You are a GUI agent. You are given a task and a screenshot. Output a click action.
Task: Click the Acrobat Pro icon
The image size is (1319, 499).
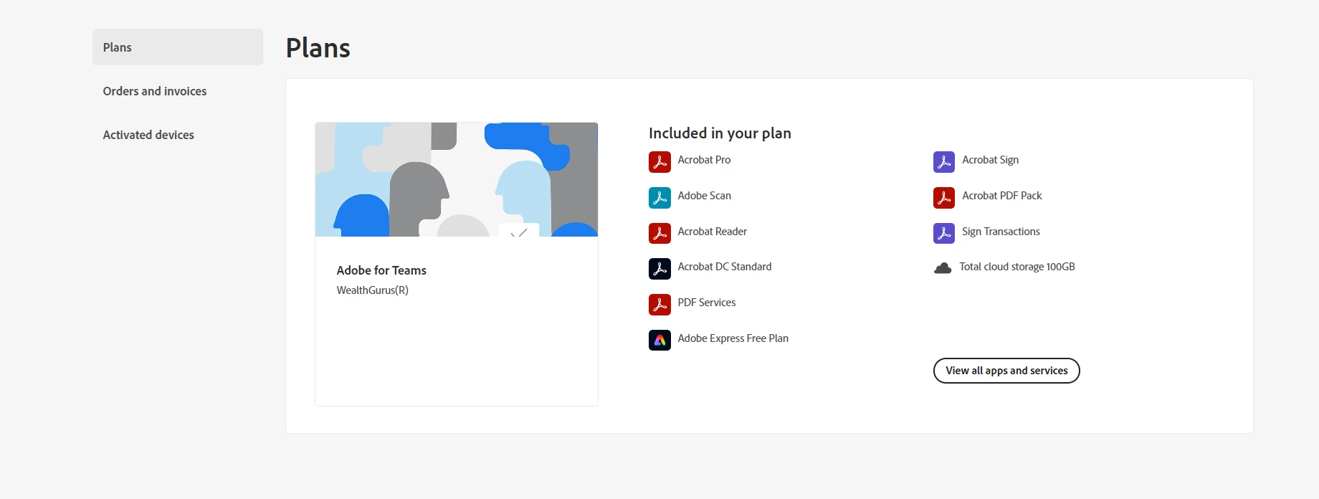click(x=659, y=162)
